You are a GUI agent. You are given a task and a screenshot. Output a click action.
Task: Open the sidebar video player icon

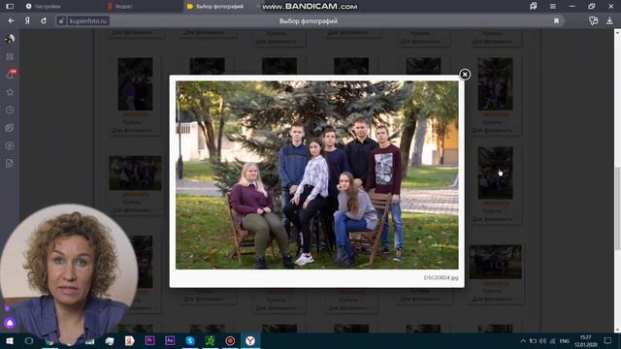coord(10,145)
